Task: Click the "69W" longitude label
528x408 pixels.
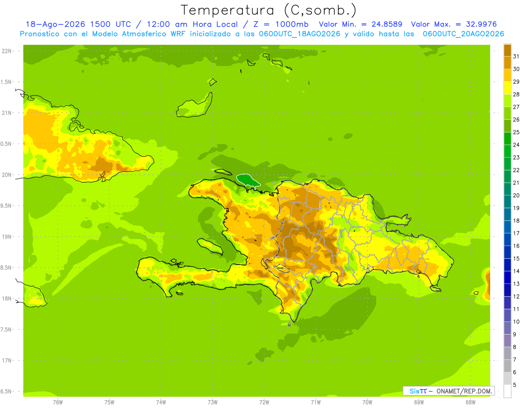Action: 419,402
